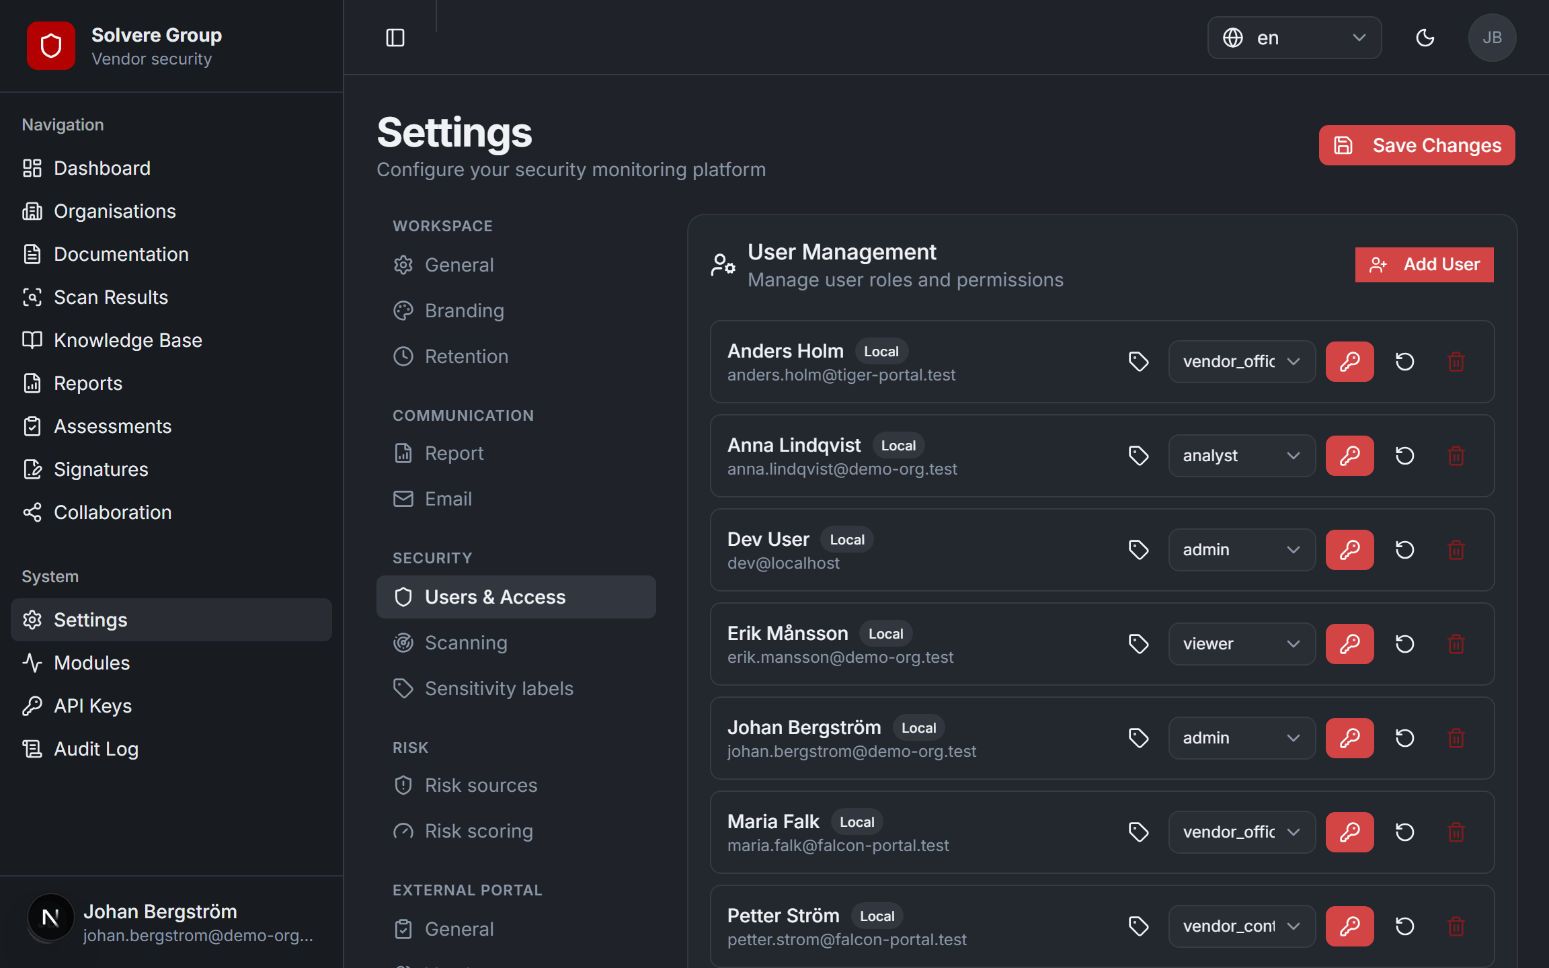Click the key icon for Erik Månsson

pyautogui.click(x=1349, y=644)
